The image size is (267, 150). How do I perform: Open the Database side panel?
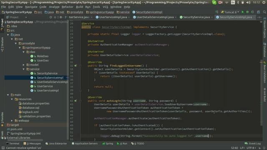coord(264,50)
